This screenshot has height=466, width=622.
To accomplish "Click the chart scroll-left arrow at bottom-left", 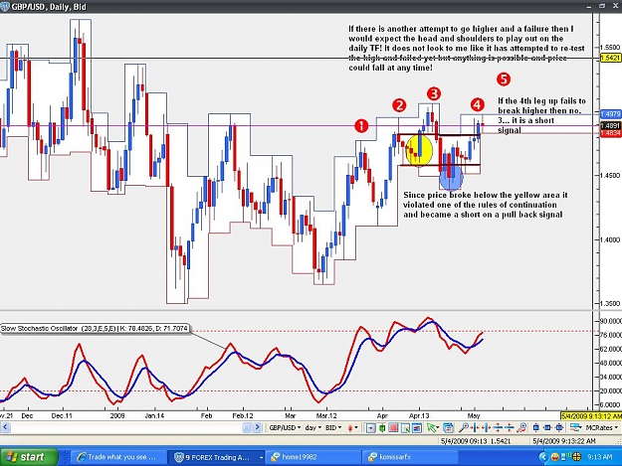I will 5,427.
